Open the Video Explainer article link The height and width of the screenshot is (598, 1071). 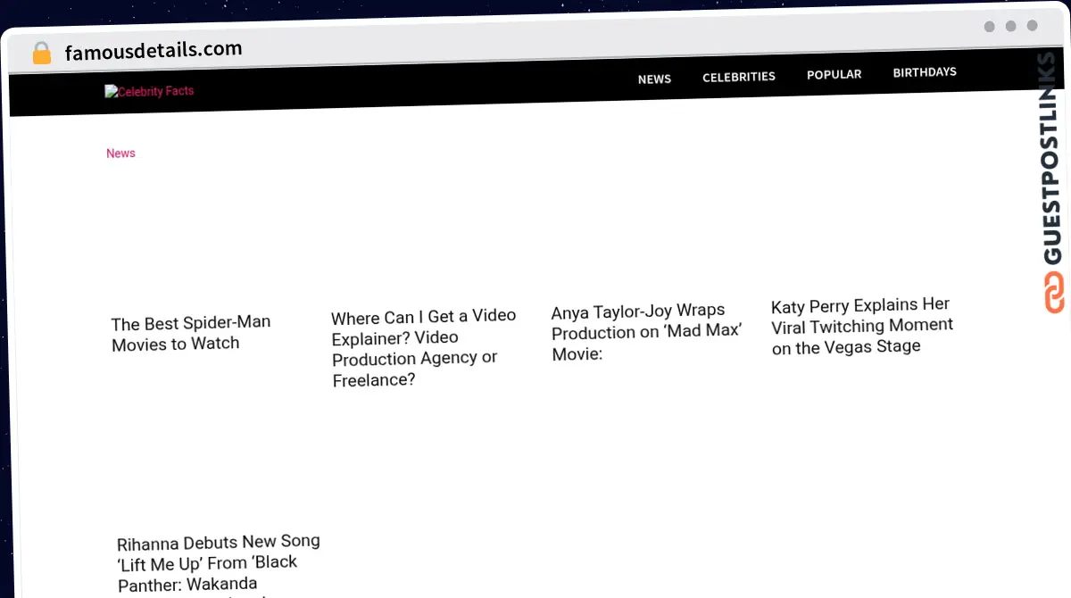(x=424, y=348)
